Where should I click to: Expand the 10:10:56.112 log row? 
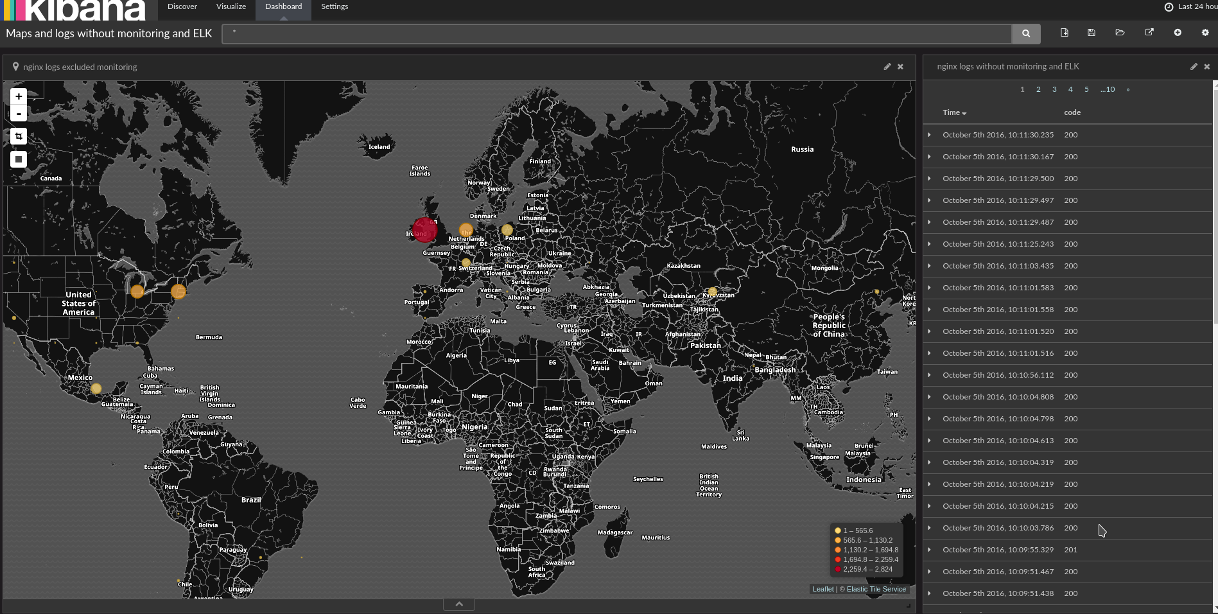tap(929, 375)
